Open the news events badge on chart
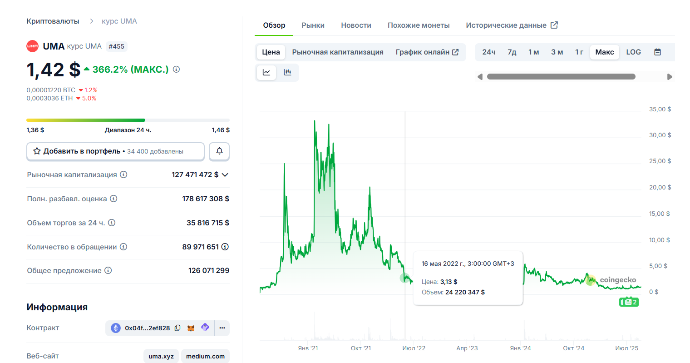The width and height of the screenshot is (690, 363). 629,302
